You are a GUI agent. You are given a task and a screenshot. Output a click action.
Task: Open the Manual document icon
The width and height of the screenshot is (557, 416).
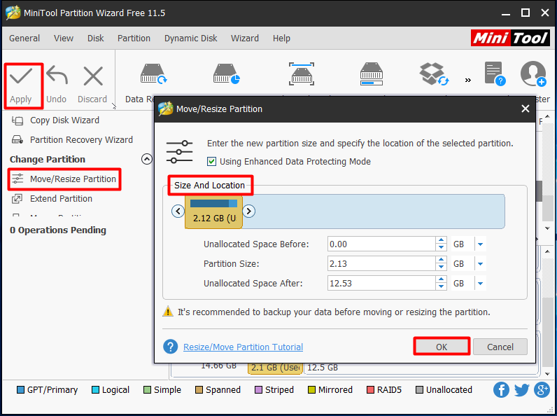coord(495,74)
